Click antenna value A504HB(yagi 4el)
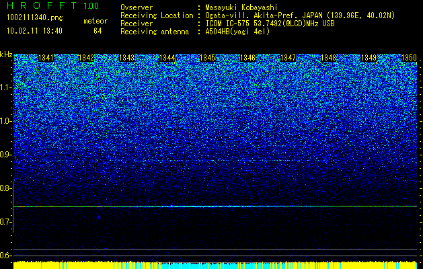Viewport: 423px width, 269px height. 237,32
